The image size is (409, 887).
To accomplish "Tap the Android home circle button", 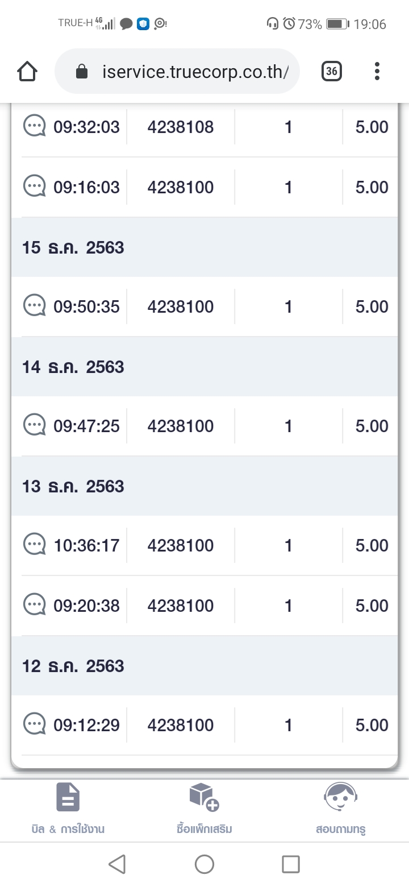I will [204, 864].
